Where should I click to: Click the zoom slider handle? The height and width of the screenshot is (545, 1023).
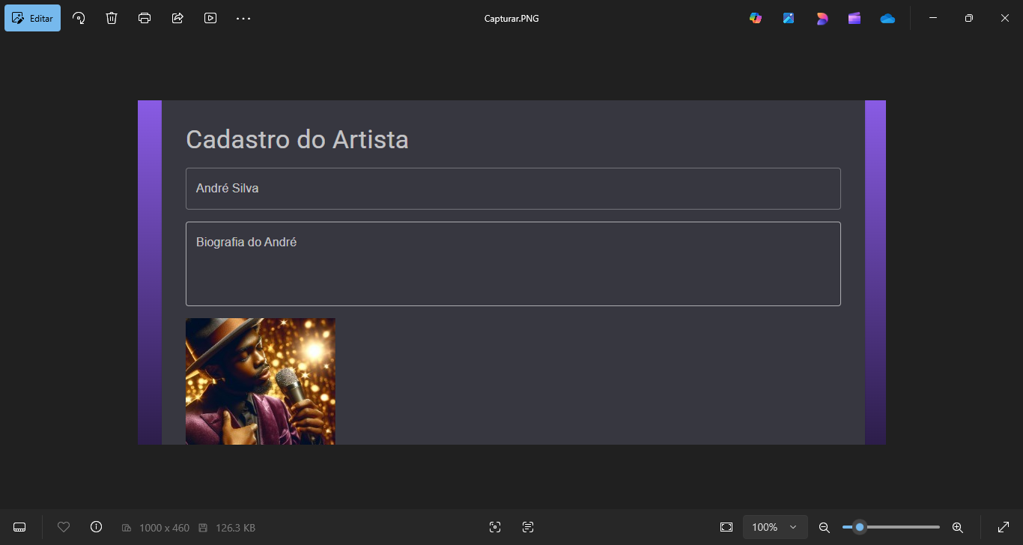tap(860, 527)
